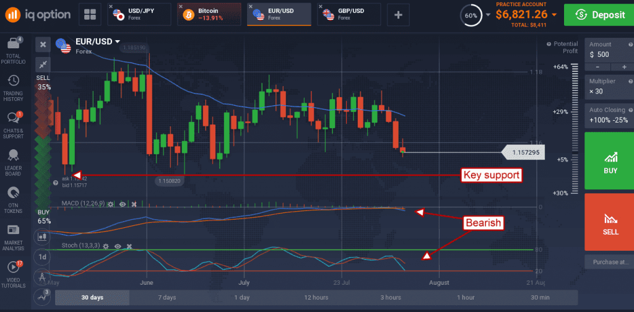Image resolution: width=634 pixels, height=312 pixels.
Task: Open Market Analysis
Action: (14, 237)
